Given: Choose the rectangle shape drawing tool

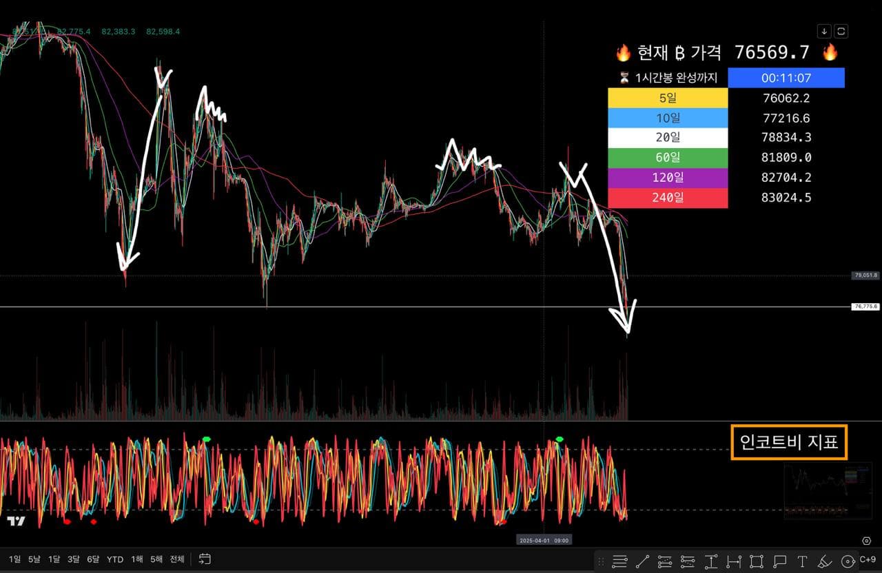Looking at the screenshot, I should tap(757, 561).
